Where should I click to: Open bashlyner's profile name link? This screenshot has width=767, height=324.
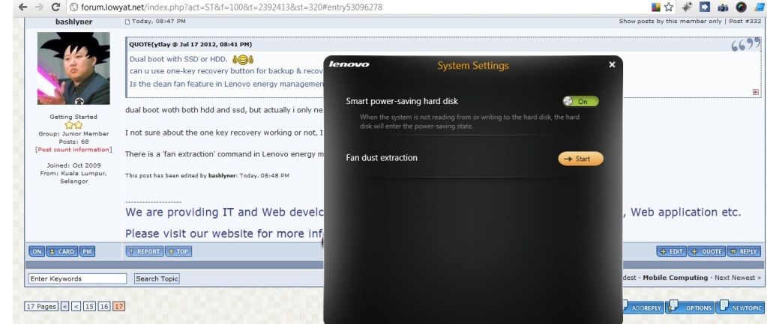coord(73,22)
